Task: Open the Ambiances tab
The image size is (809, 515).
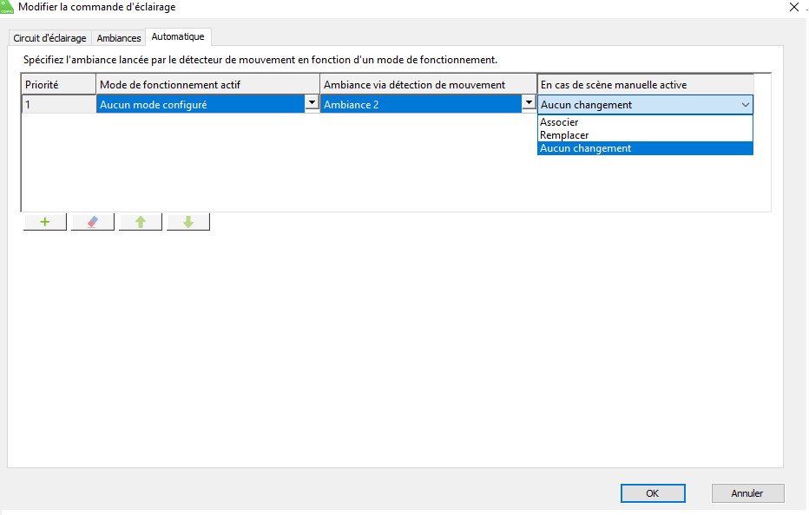Action: pyautogui.click(x=119, y=38)
